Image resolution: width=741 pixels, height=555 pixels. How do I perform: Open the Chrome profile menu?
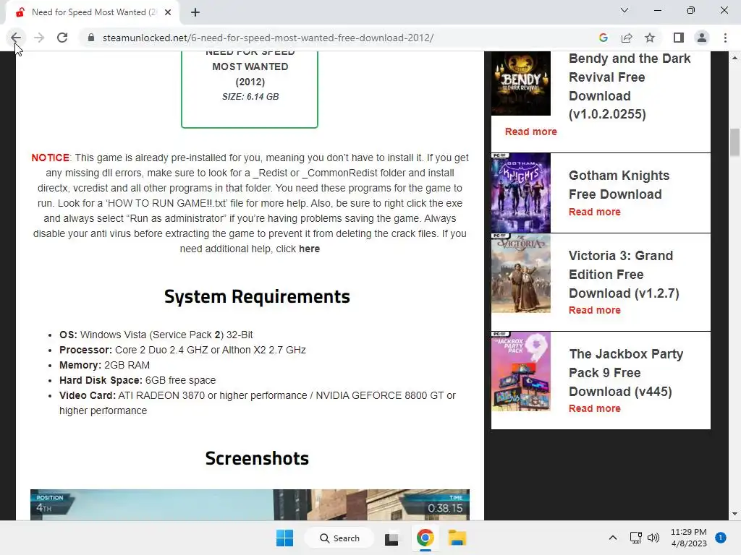702,38
